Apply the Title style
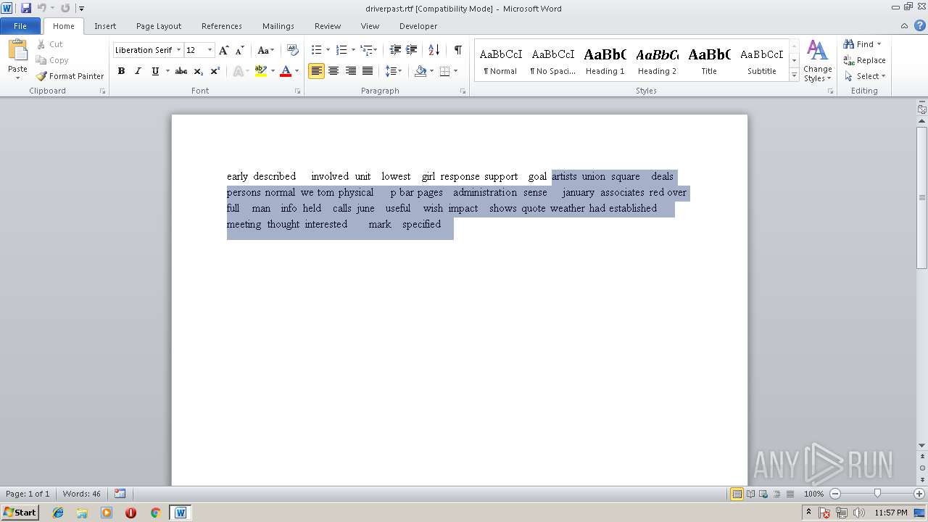Image resolution: width=928 pixels, height=522 pixels. point(709,61)
